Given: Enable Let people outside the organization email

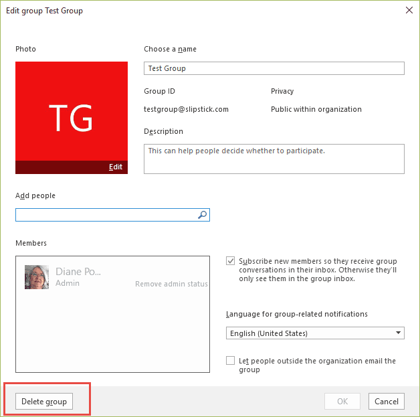Looking at the screenshot, I should 230,361.
